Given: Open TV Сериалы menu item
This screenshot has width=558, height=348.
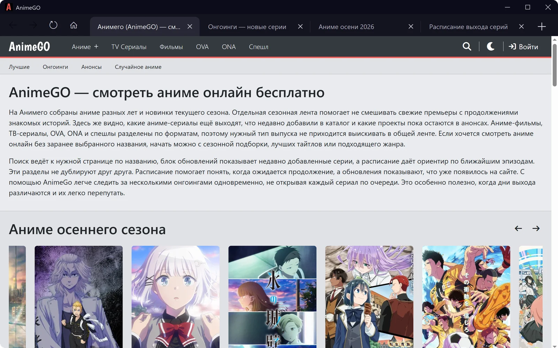Looking at the screenshot, I should tap(129, 47).
